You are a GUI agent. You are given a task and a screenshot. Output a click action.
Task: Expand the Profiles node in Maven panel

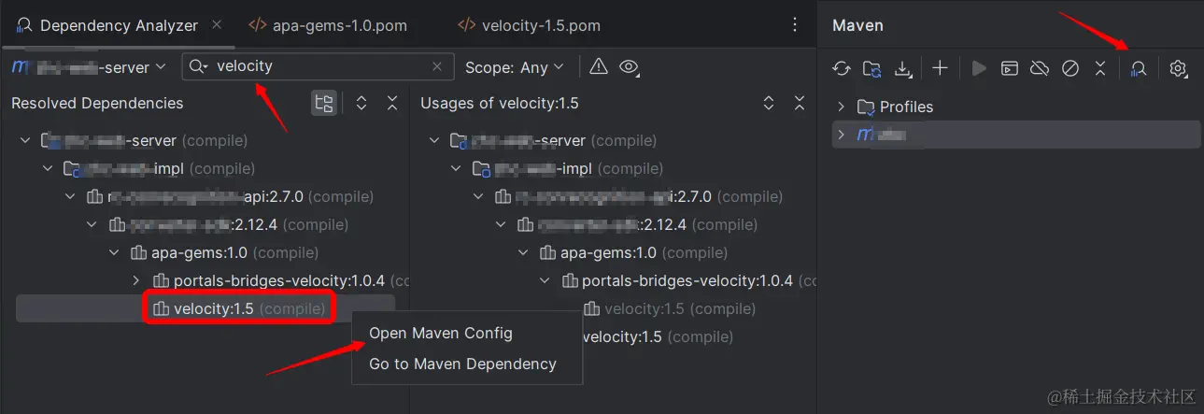point(841,107)
